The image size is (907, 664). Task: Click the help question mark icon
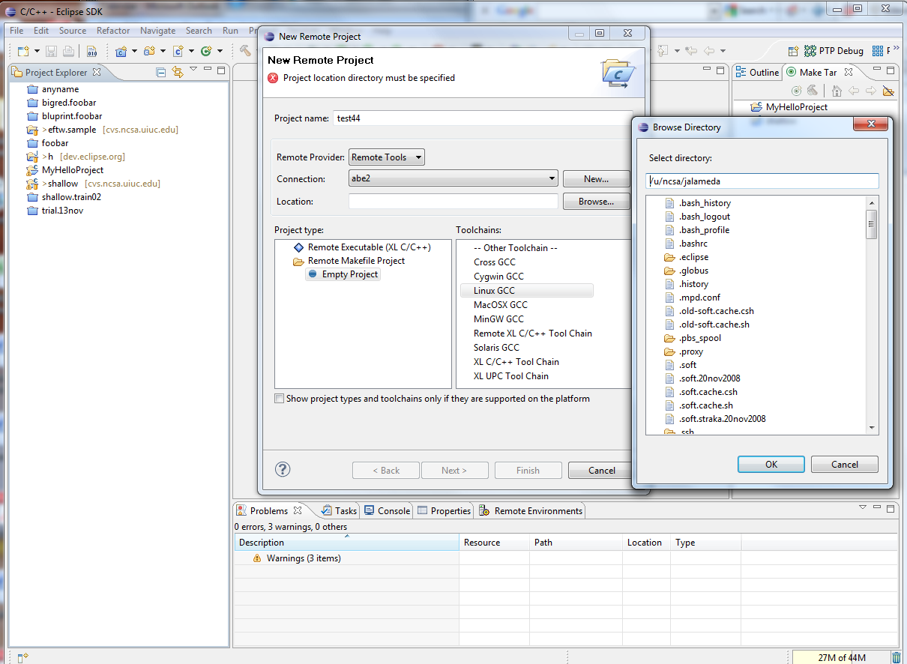(x=283, y=469)
